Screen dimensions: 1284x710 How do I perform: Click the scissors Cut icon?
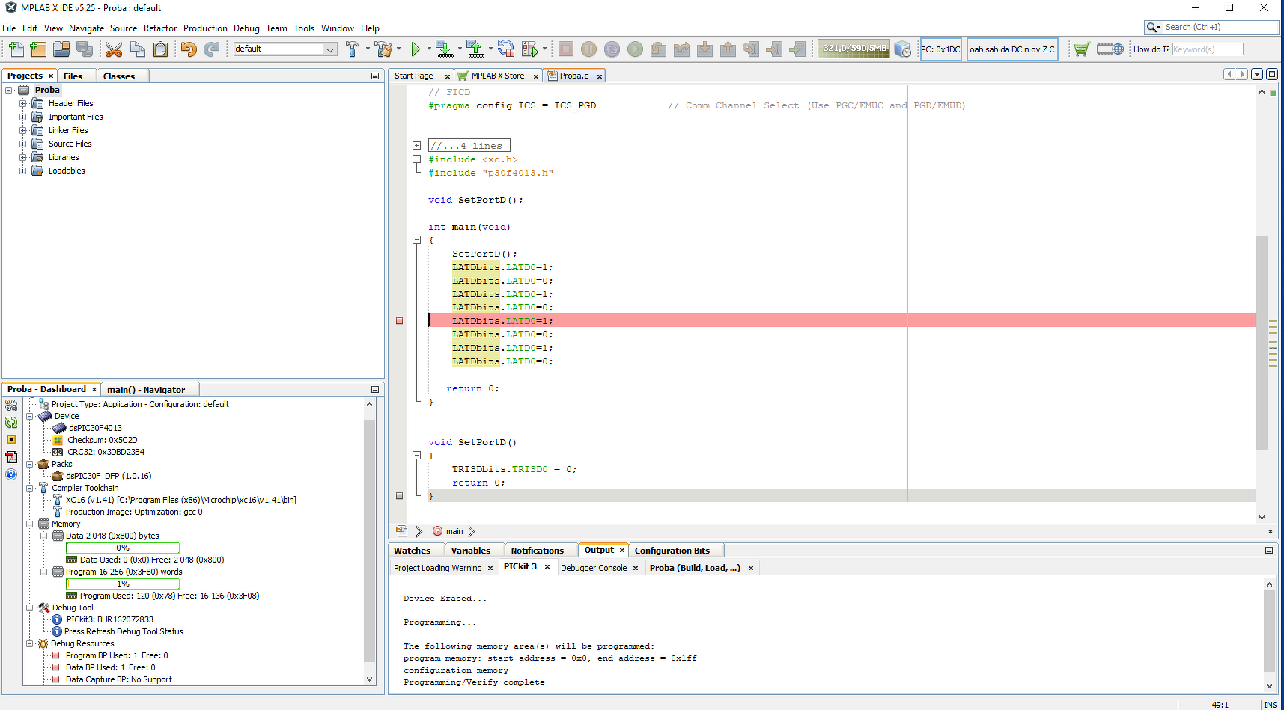click(x=114, y=49)
